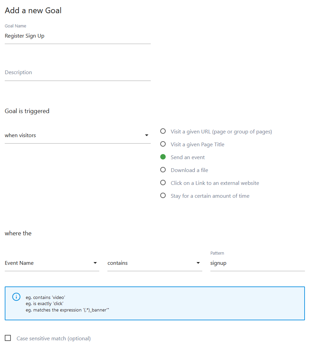
Task: Select "Visit a given URL" trigger option
Action: click(163, 131)
